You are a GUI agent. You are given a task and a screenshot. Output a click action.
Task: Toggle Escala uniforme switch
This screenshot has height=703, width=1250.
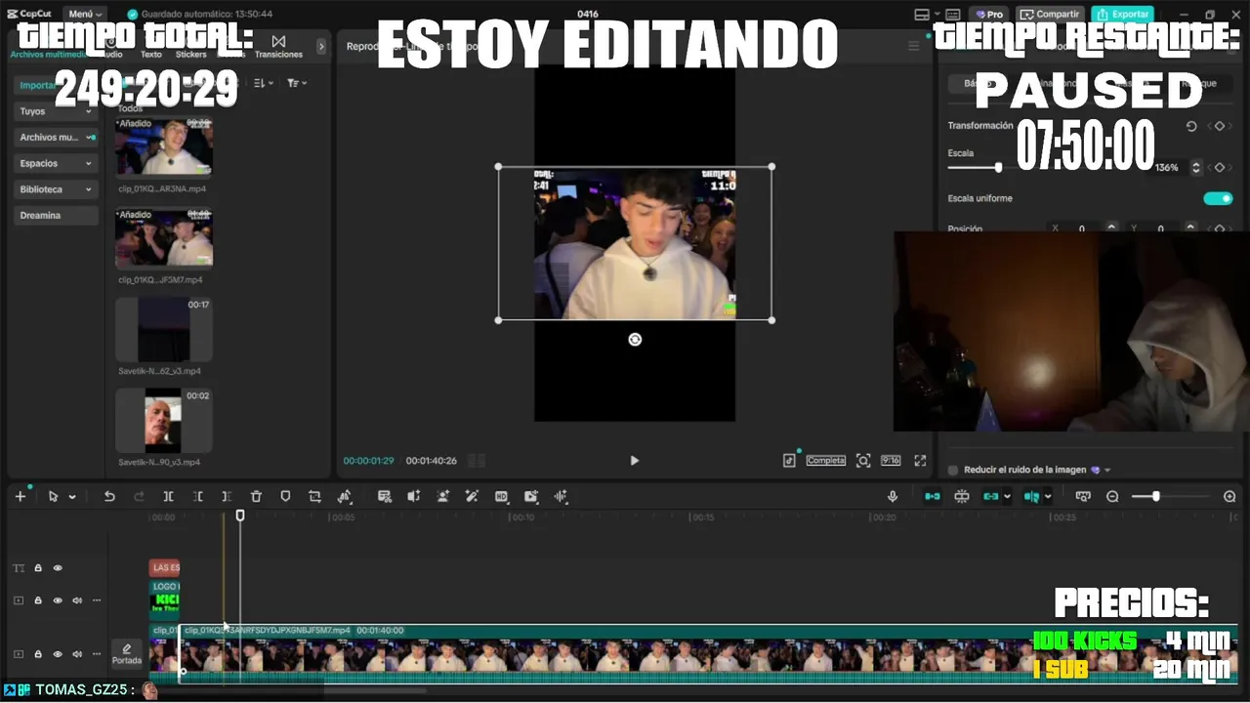tap(1218, 198)
